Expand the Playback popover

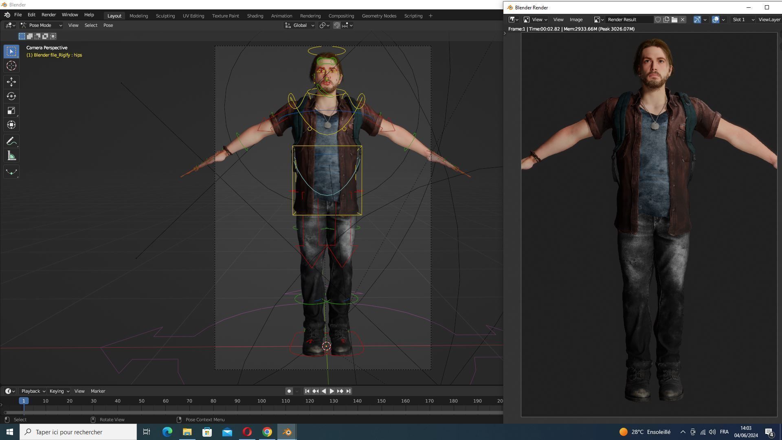(33, 391)
